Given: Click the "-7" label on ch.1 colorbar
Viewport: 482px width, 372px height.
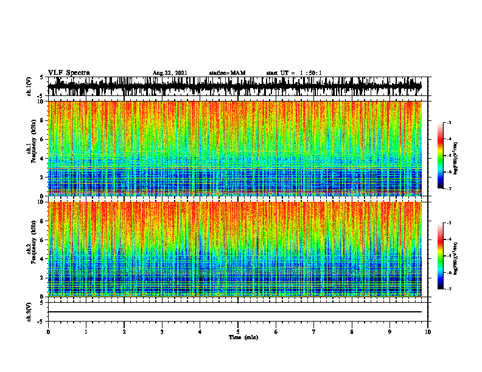Looking at the screenshot, I should (x=449, y=188).
